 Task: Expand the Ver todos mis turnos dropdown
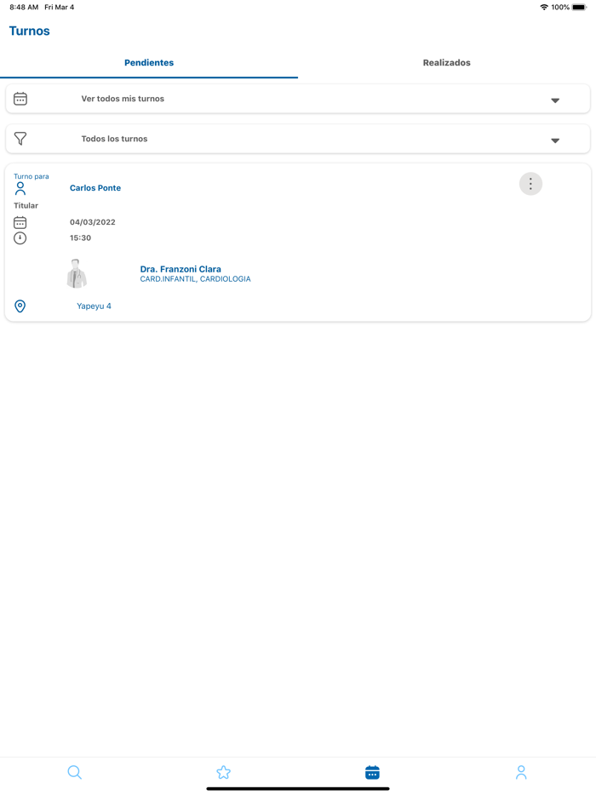click(x=554, y=98)
